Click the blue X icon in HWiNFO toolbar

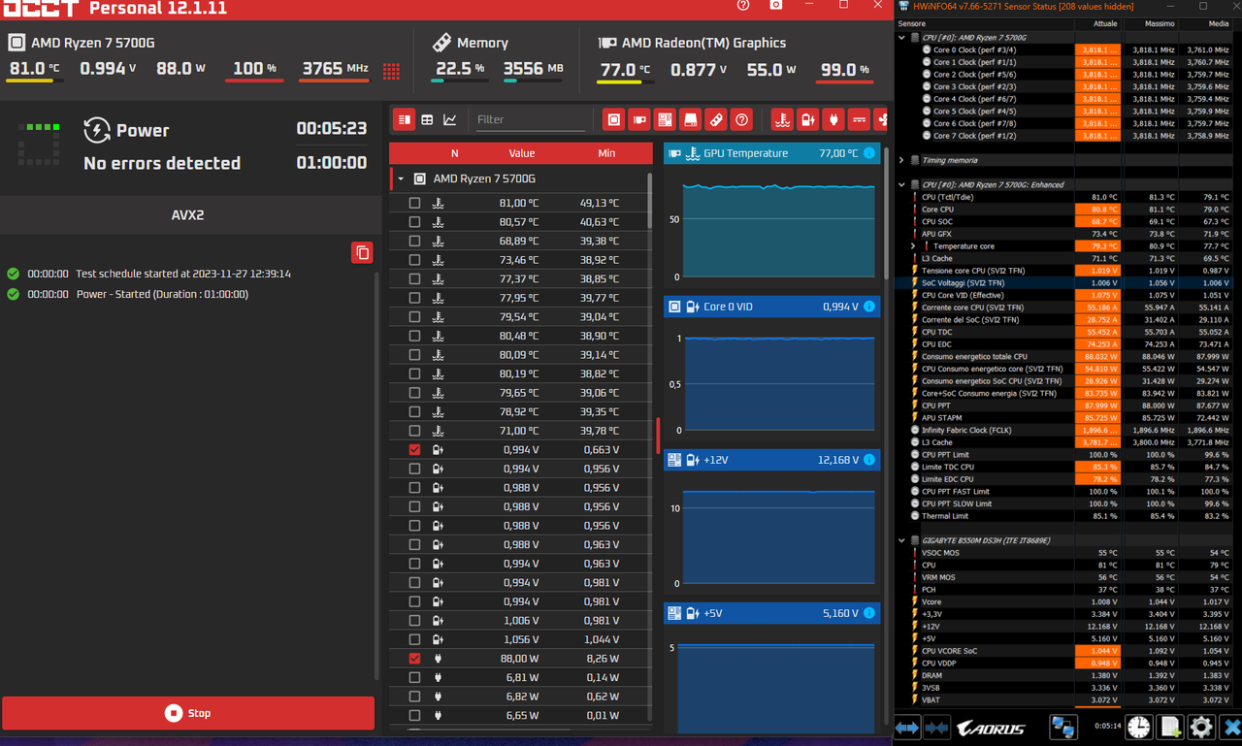point(1230,727)
